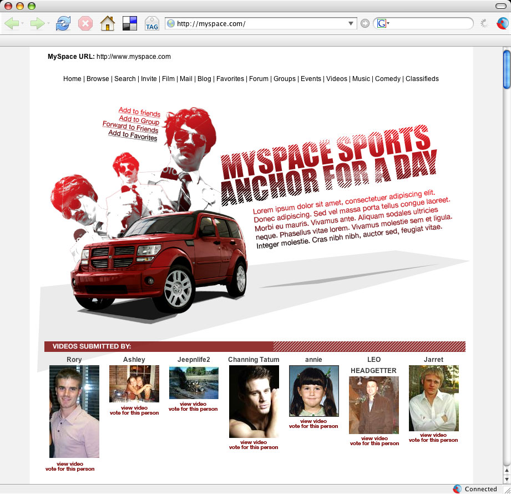This screenshot has width=511, height=494.
Task: Open Music in the navigation bar
Action: pos(361,79)
